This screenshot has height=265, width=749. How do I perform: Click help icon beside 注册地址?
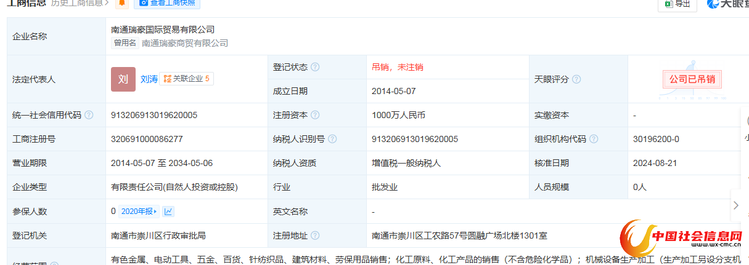coord(315,235)
